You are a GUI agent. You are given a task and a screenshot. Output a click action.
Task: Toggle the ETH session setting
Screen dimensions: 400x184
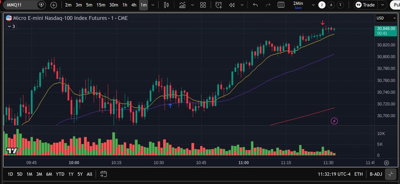click(x=359, y=174)
